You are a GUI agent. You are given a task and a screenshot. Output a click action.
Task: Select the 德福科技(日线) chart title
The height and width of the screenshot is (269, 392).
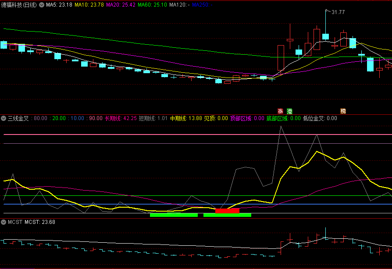coord(19,5)
